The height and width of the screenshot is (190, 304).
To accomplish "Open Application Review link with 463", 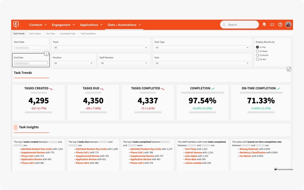I will pos(31,159).
